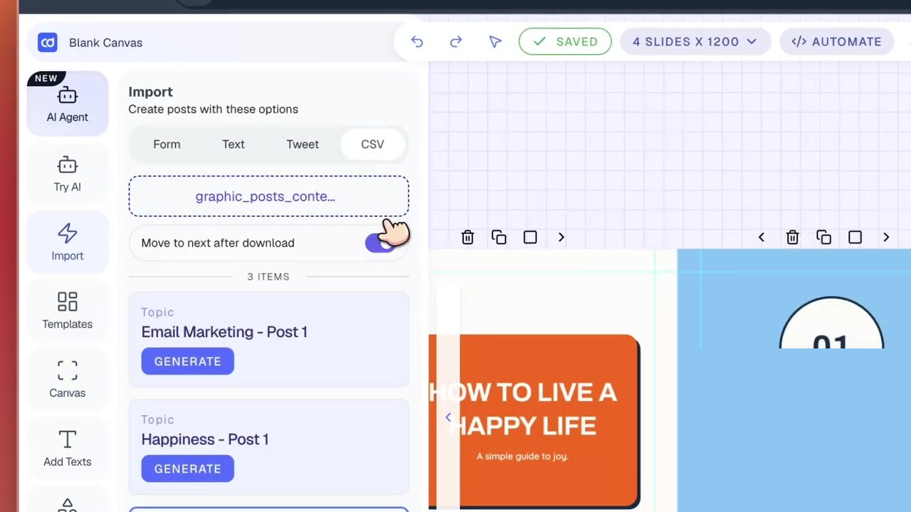Switch to the Tweet tab
The width and height of the screenshot is (911, 512).
coord(302,144)
